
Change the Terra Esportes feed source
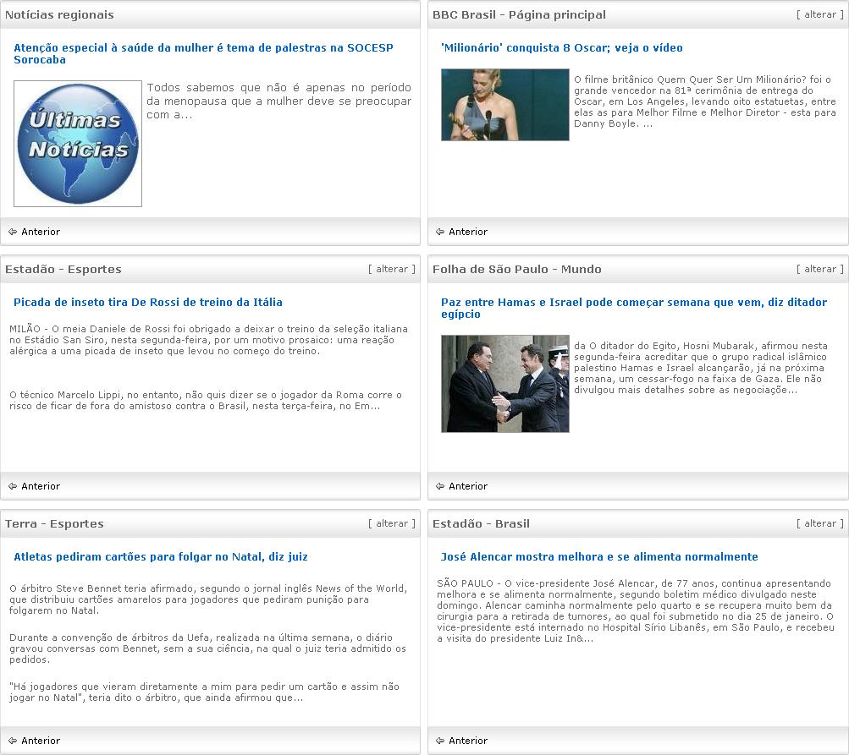[x=392, y=523]
